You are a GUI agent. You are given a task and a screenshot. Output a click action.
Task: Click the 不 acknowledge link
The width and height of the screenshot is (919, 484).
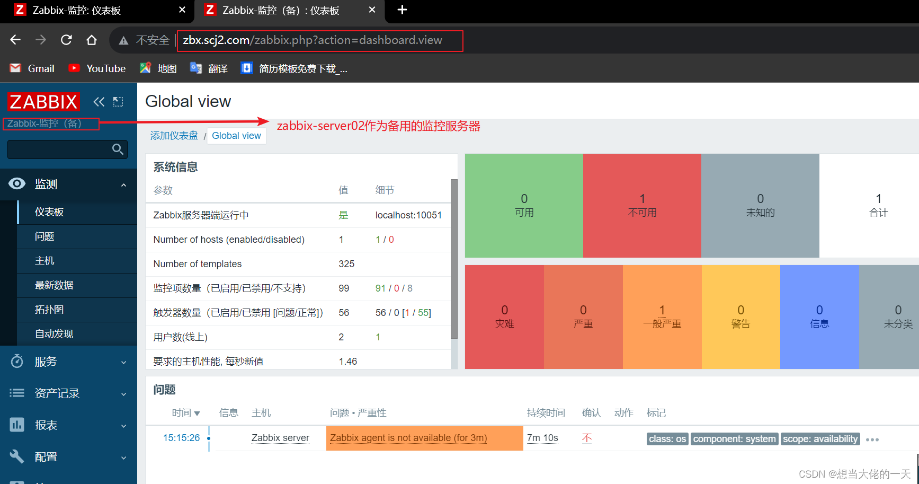[x=587, y=438]
